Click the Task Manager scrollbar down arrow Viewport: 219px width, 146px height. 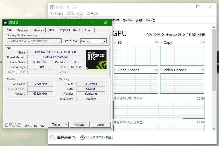(x=214, y=129)
